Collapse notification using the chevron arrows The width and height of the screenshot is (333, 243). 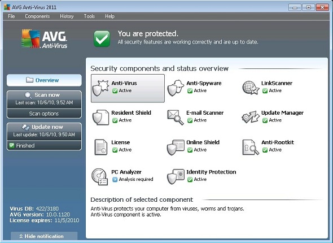pyautogui.click(x=21, y=236)
